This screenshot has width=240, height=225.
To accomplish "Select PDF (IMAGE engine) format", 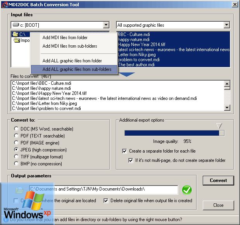I will pos(16,143).
